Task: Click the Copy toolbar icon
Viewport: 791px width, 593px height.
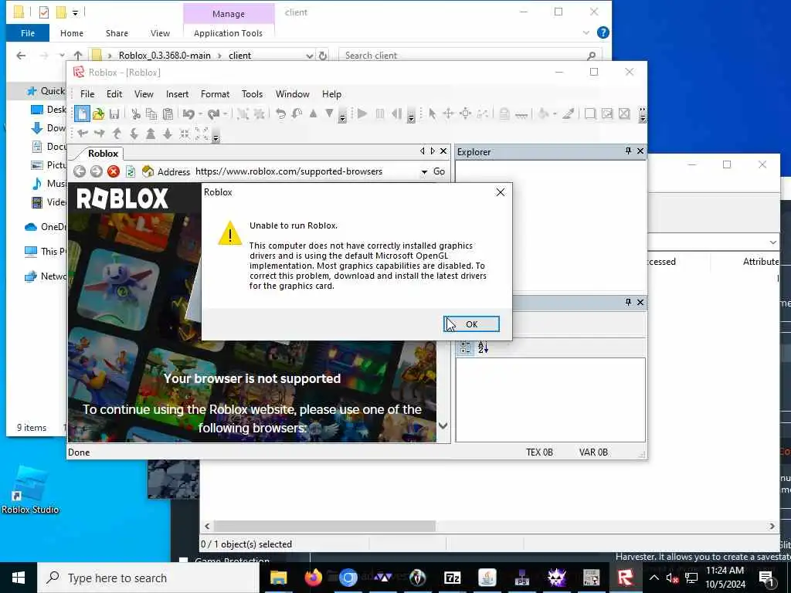Action: 151,114
